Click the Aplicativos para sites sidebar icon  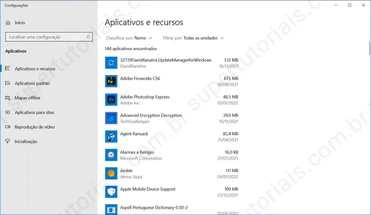[x=7, y=112]
